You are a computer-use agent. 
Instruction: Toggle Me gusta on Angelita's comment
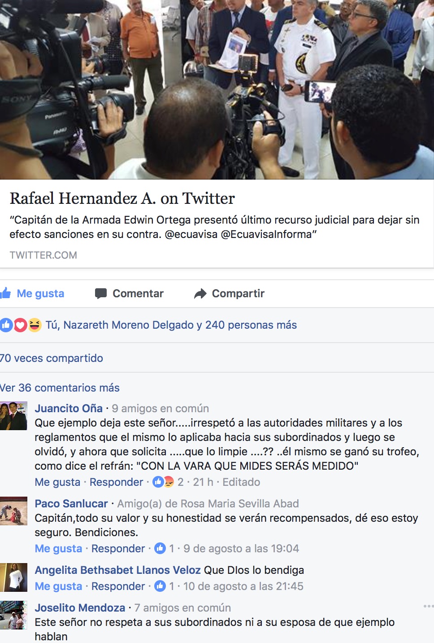(58, 586)
